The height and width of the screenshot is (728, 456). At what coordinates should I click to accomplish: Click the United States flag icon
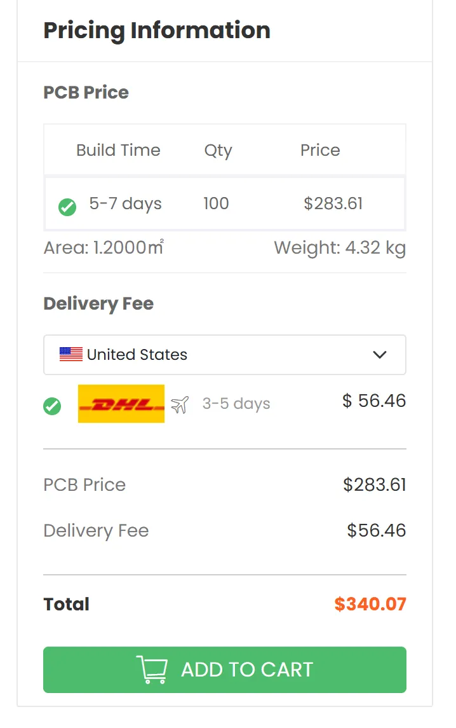pos(71,355)
